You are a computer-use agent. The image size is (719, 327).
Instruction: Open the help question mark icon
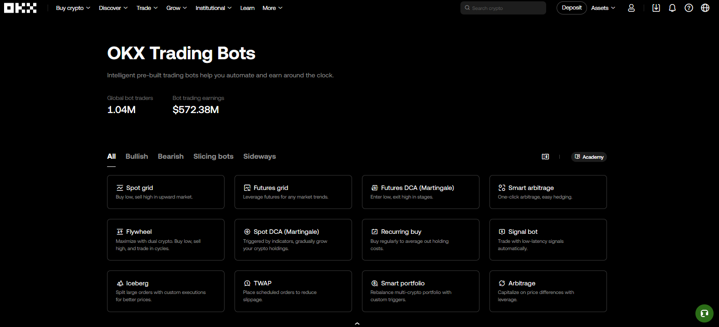pos(689,8)
